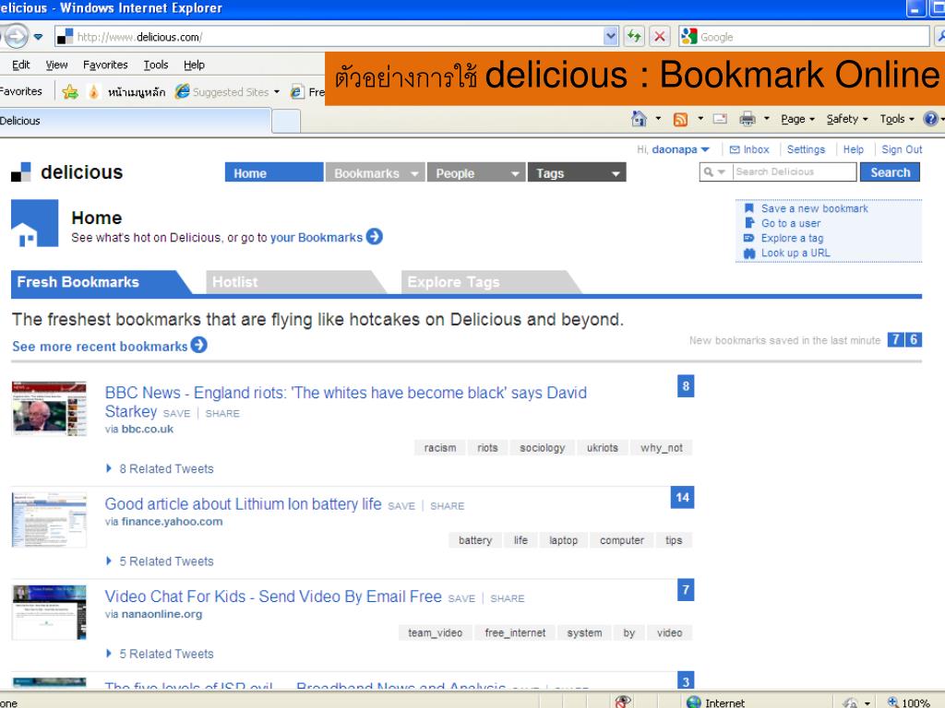The height and width of the screenshot is (708, 945).
Task: Click the blue Search button
Action: 890,172
